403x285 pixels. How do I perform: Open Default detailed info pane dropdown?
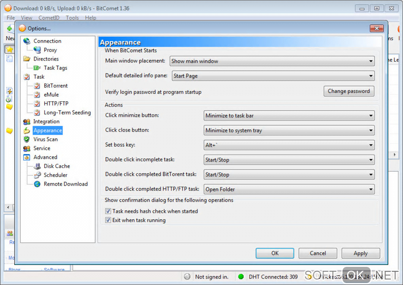(273, 76)
